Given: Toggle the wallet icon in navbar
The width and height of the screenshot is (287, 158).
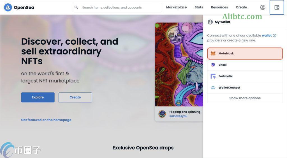Looking at the screenshot, I should tap(277, 8).
